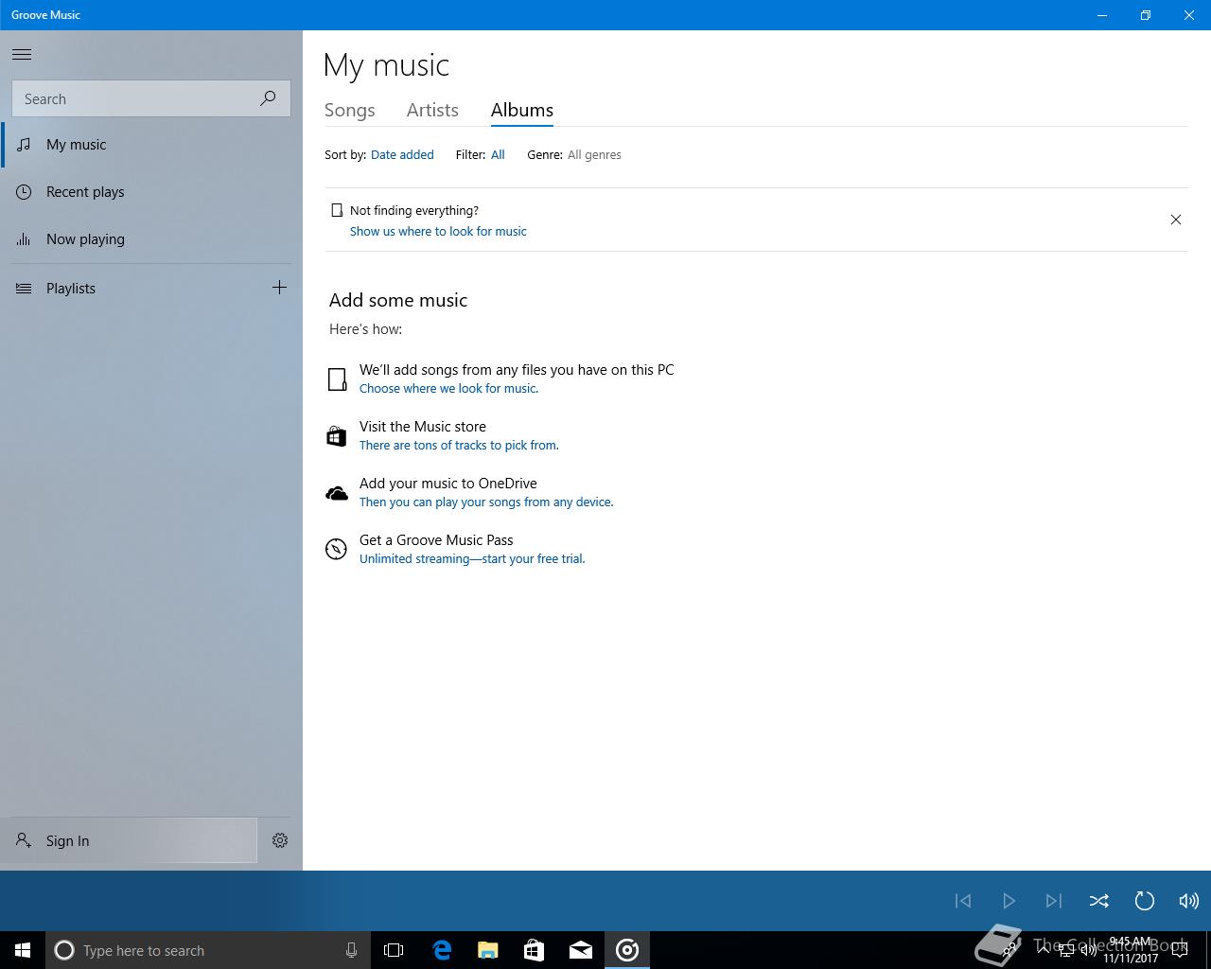The width and height of the screenshot is (1211, 969).
Task: Click the Now playing bars icon
Action: 24,239
